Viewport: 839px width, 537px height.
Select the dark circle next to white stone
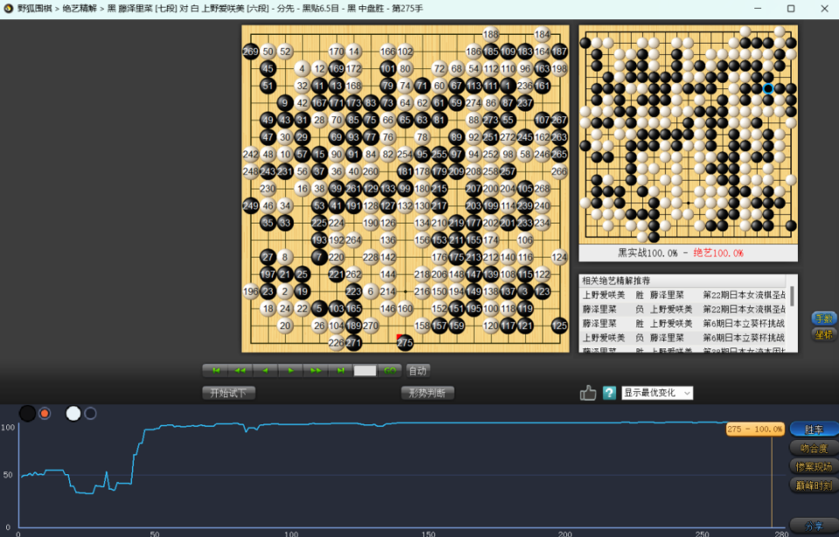point(90,414)
